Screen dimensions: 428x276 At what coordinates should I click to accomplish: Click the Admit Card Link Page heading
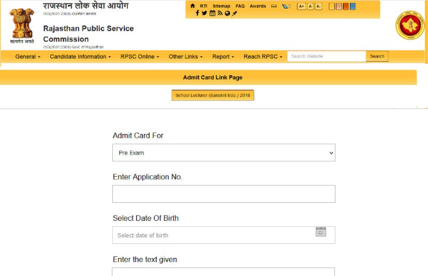pyautogui.click(x=212, y=77)
